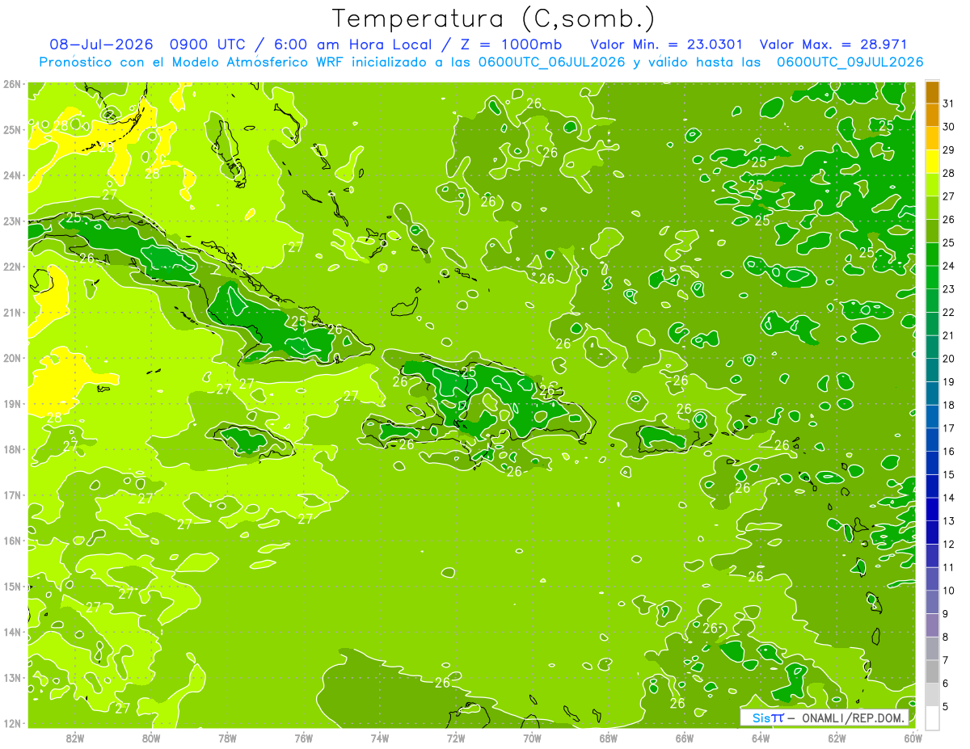Click the lime swatch between 27 and 28
This screenshot has width=970, height=749.
click(x=932, y=185)
